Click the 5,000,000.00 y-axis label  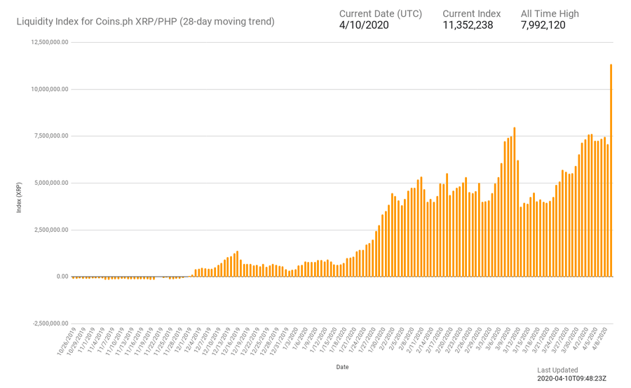[51, 183]
